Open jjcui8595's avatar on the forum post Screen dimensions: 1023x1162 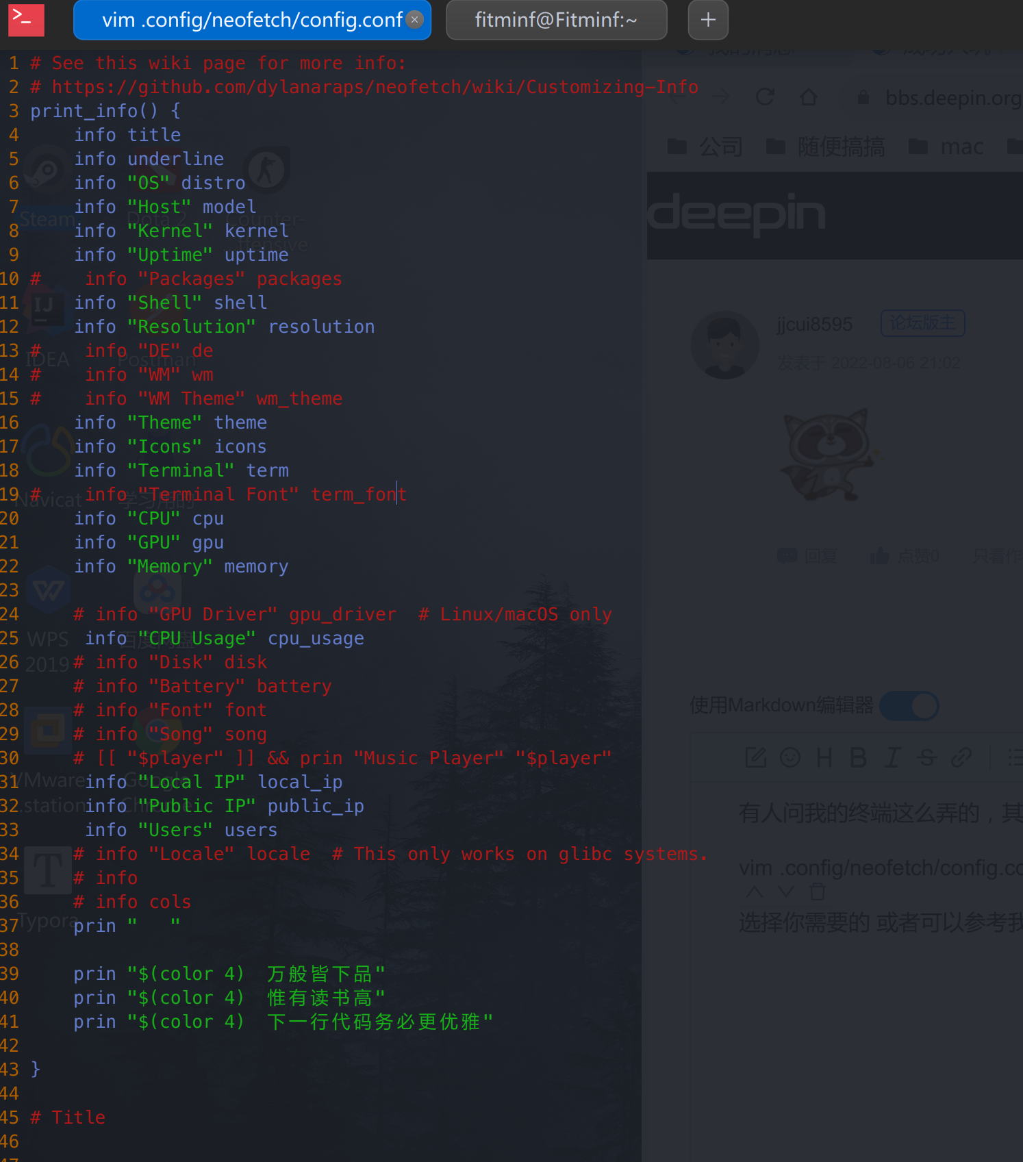[x=725, y=345]
